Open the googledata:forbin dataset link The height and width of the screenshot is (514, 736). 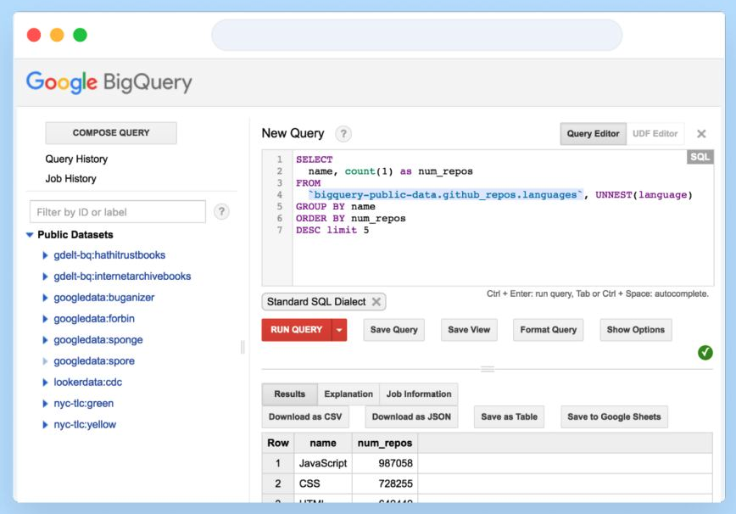pyautogui.click(x=94, y=319)
